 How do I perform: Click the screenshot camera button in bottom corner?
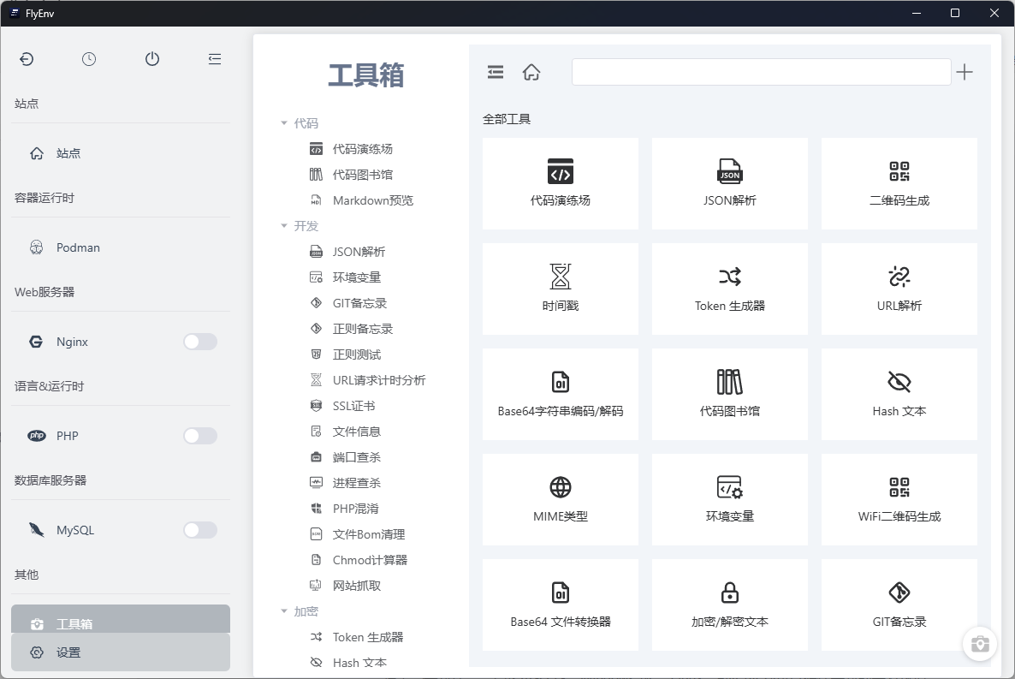click(979, 644)
